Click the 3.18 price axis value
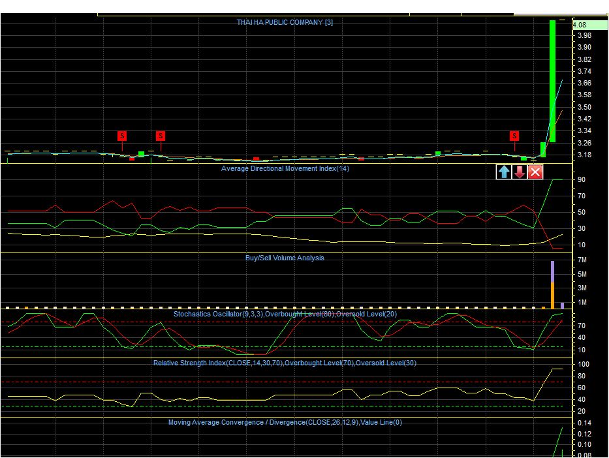The height and width of the screenshot is (458, 609). (584, 155)
